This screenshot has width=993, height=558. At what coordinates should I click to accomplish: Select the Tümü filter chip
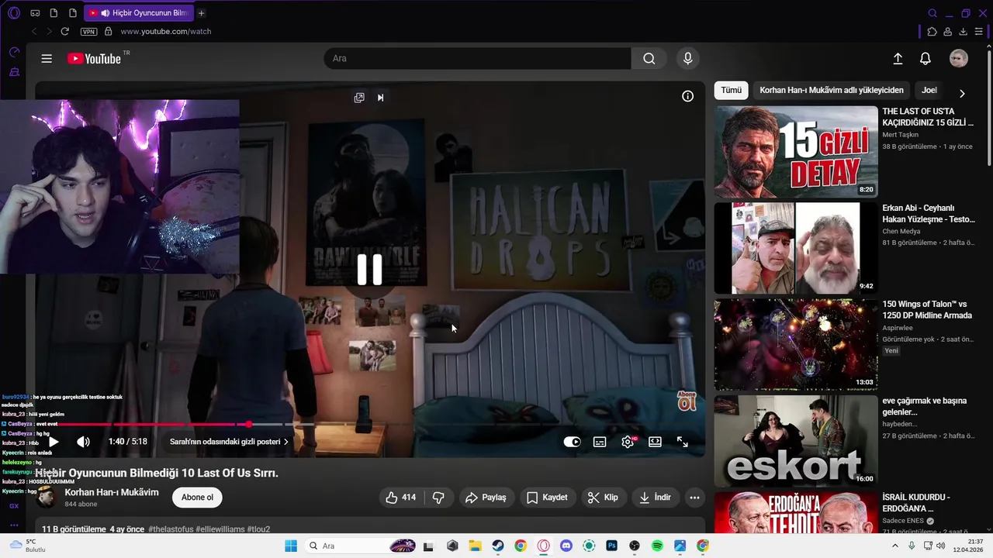click(731, 90)
